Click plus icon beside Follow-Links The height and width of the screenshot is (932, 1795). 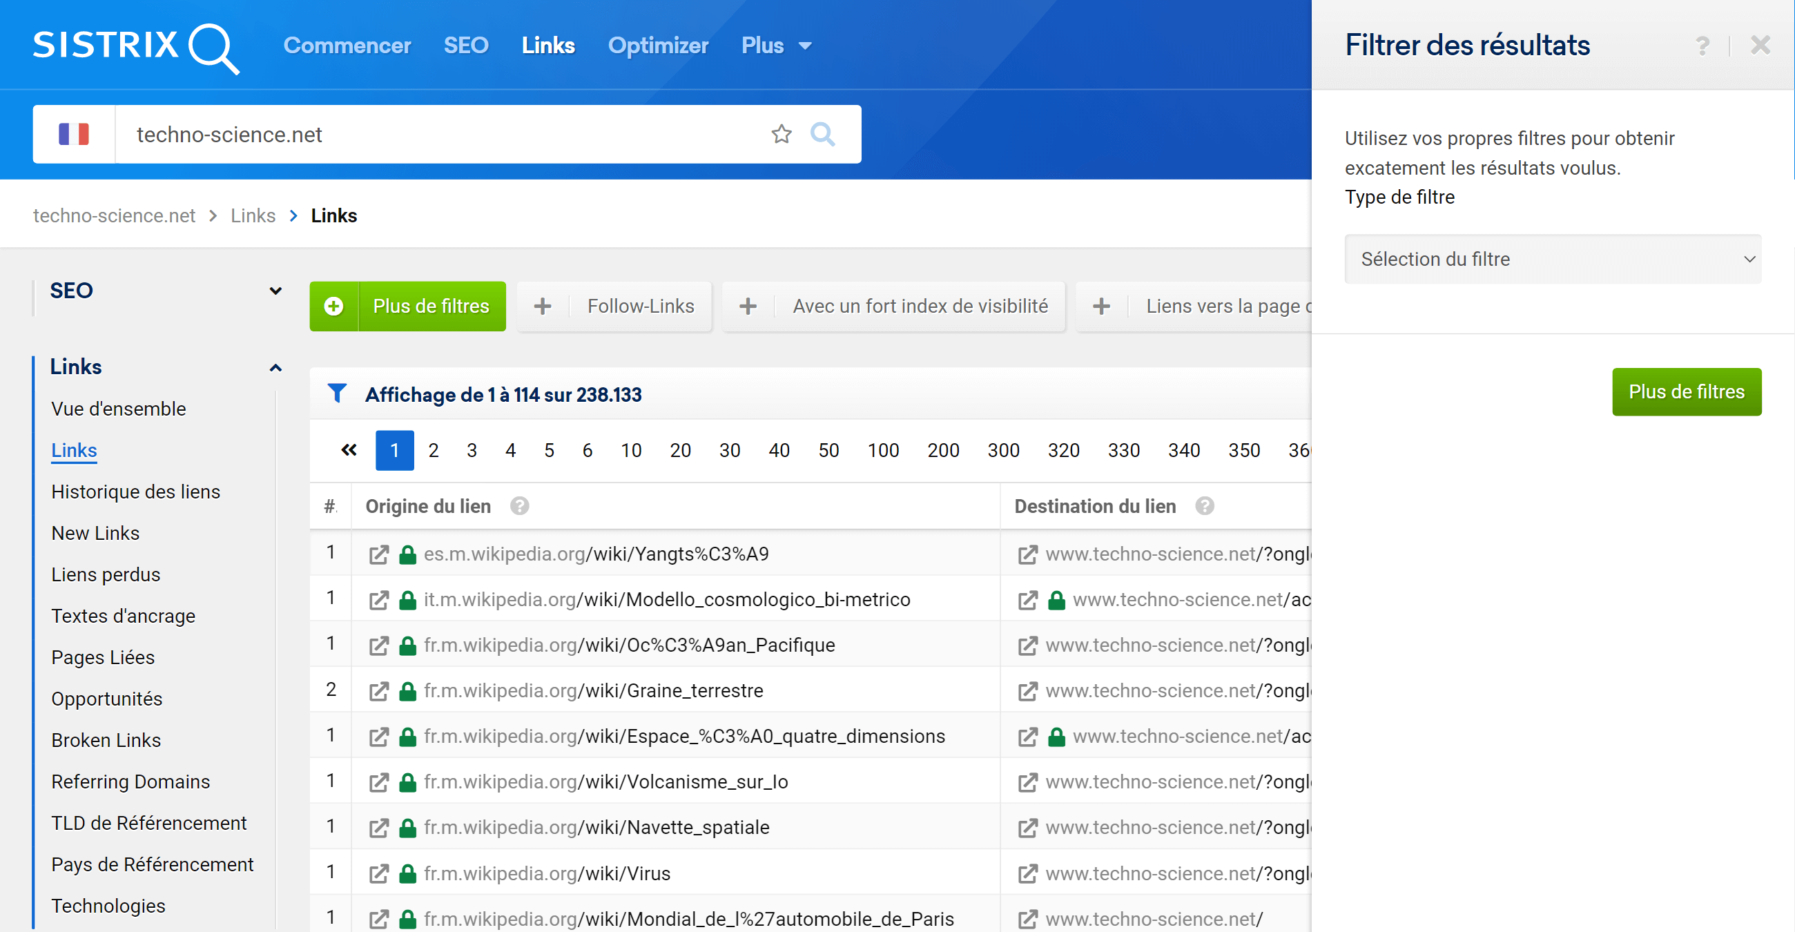coord(542,306)
